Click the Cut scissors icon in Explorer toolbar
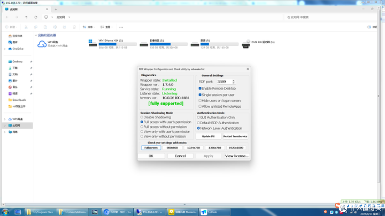385x216 pixels. point(26,27)
